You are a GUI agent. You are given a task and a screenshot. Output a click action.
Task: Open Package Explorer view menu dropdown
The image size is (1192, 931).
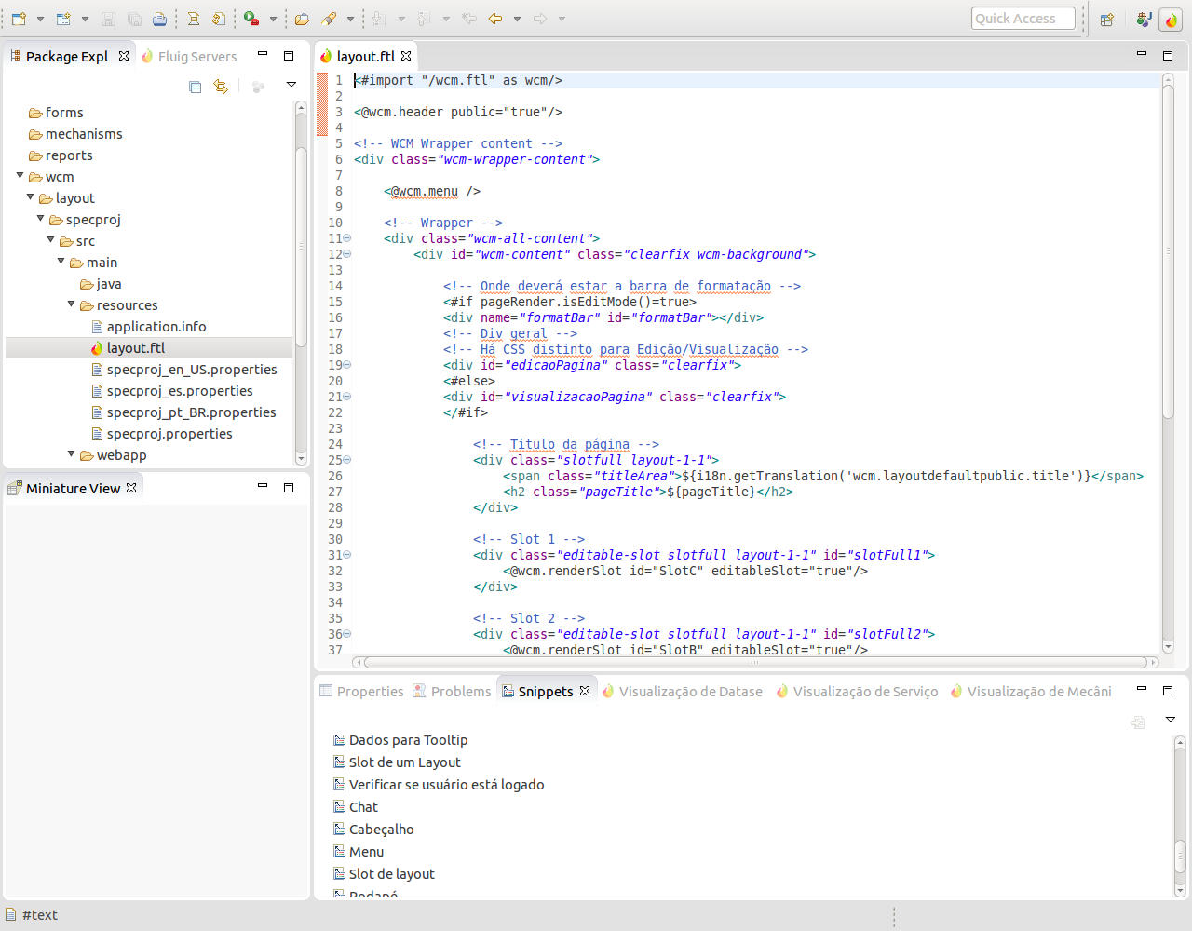tap(291, 85)
